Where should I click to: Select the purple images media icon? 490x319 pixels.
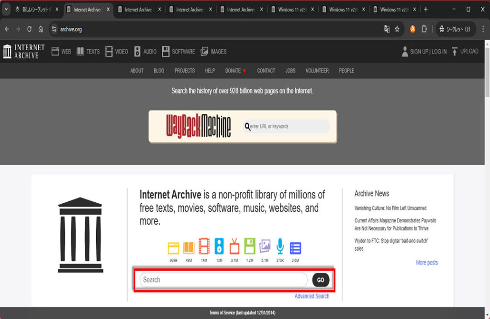point(265,247)
